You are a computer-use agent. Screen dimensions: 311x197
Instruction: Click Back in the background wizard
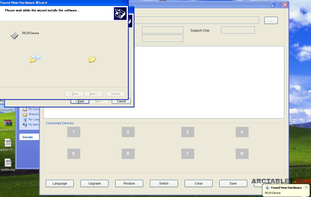click(x=80, y=101)
